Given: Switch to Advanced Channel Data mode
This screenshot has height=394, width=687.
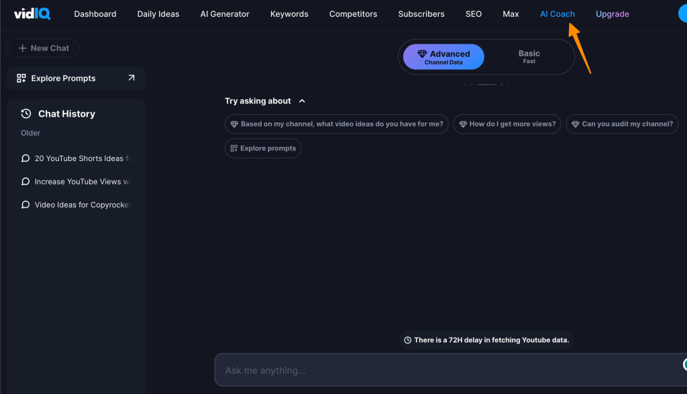Looking at the screenshot, I should pos(443,57).
